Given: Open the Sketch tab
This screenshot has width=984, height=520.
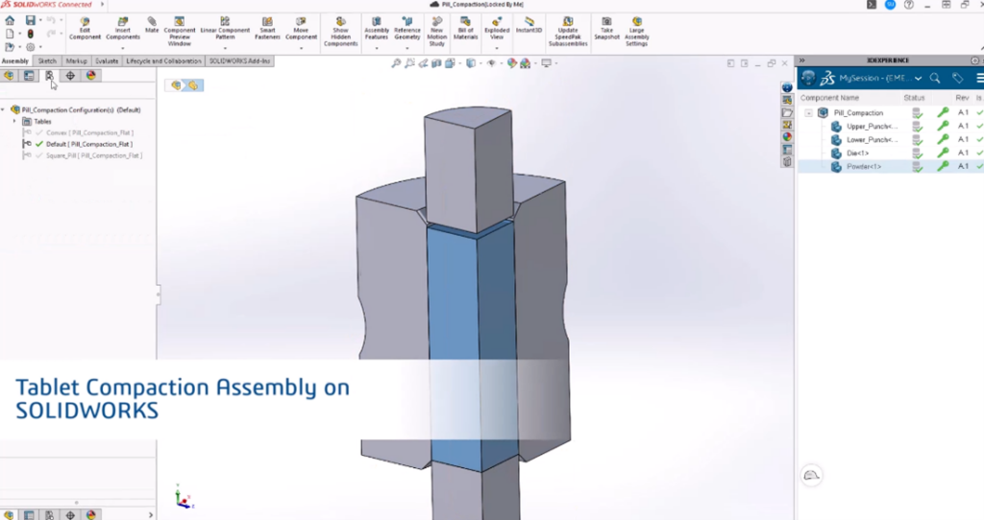Looking at the screenshot, I should point(47,60).
